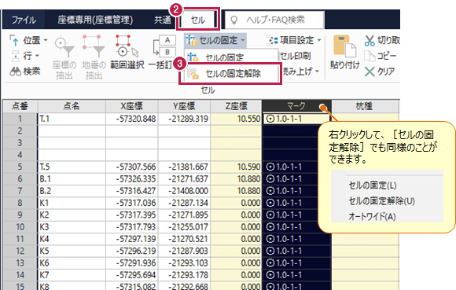This screenshot has width=456, height=290.
Task: Click the 一括訂正 A-B icon
Action: 164,46
